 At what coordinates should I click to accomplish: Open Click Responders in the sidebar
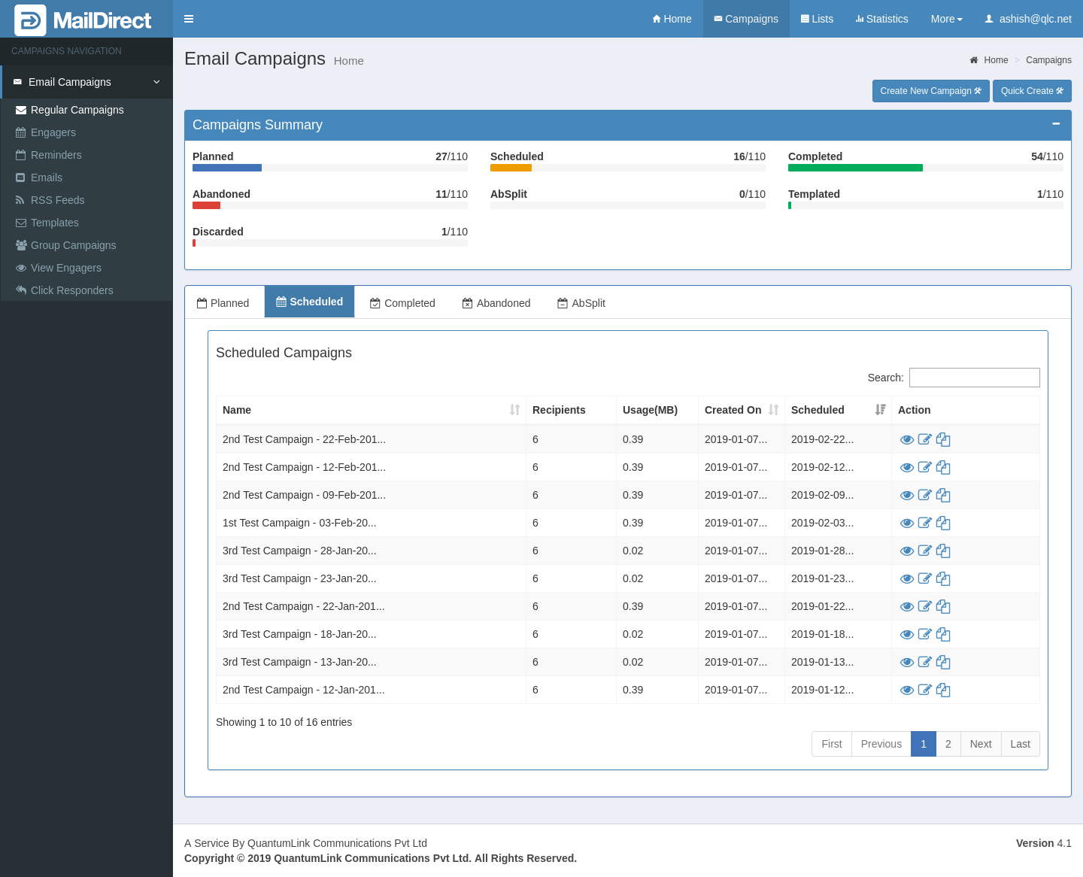pos(71,290)
